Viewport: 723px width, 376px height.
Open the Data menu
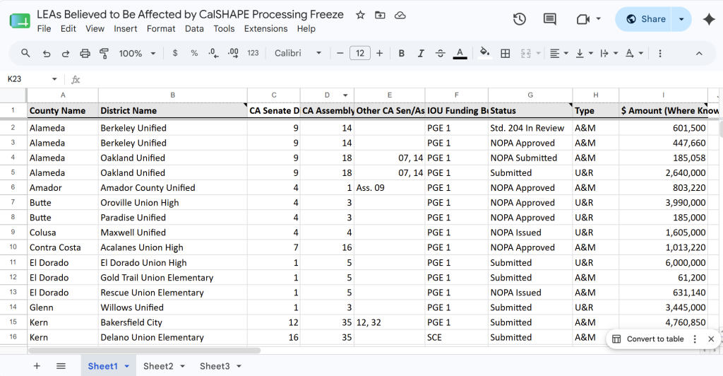194,28
